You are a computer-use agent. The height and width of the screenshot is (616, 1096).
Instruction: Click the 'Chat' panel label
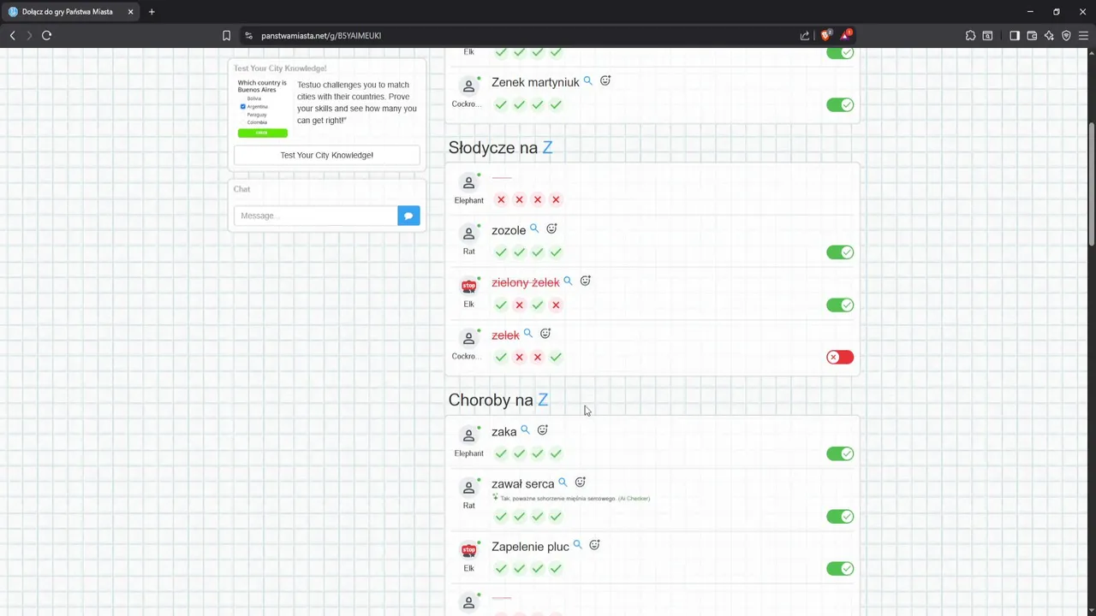click(x=242, y=189)
